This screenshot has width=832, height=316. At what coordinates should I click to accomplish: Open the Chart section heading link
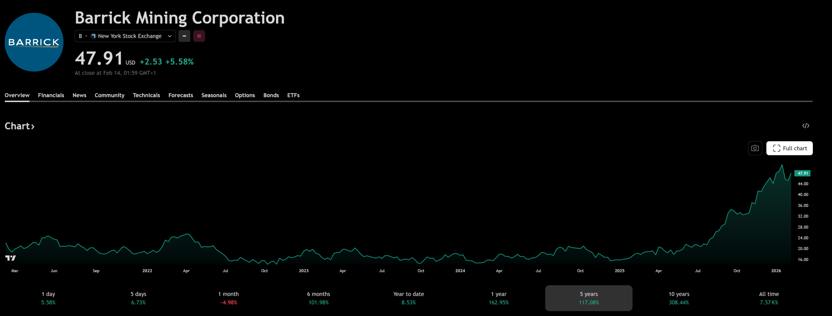click(x=19, y=126)
